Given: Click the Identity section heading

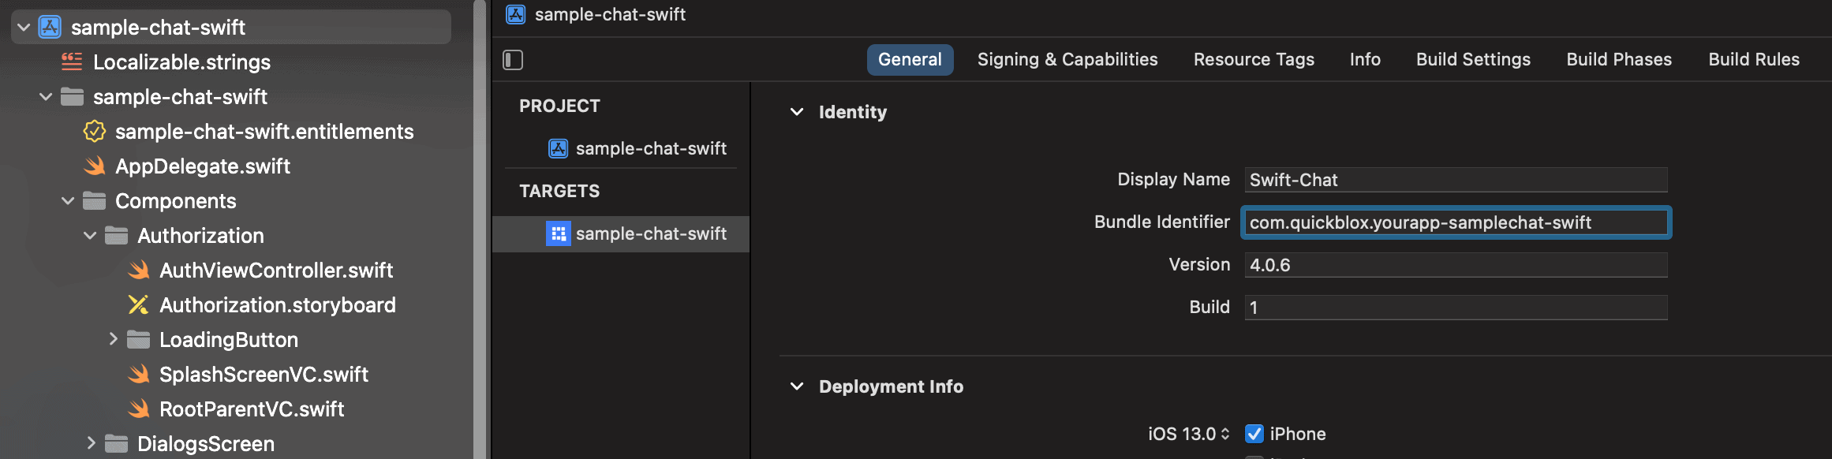Looking at the screenshot, I should click(x=853, y=112).
